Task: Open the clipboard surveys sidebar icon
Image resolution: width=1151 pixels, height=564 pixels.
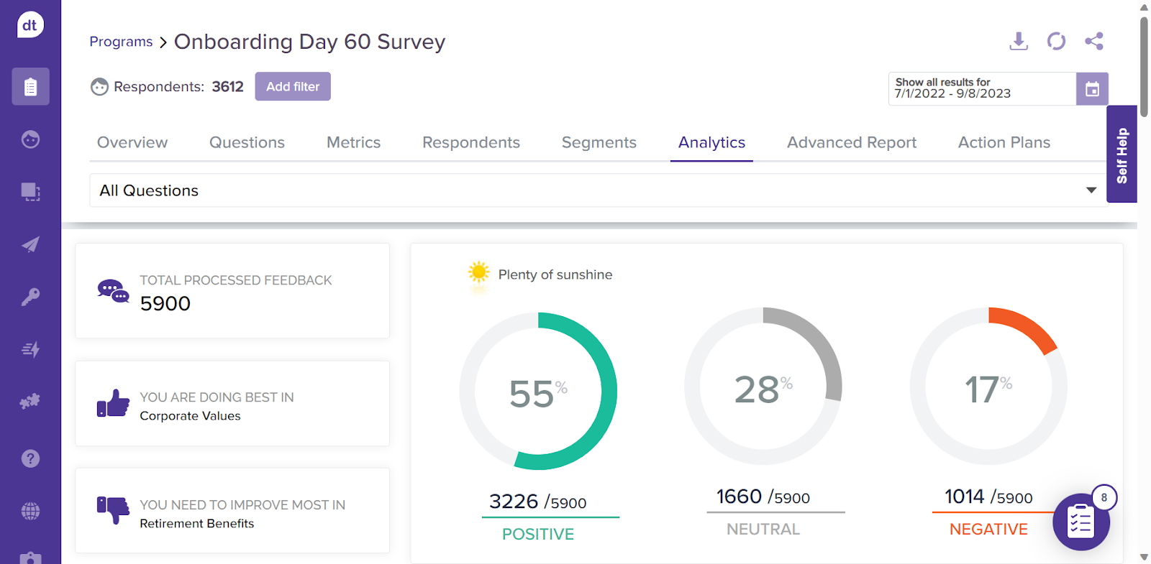Action: click(x=30, y=87)
